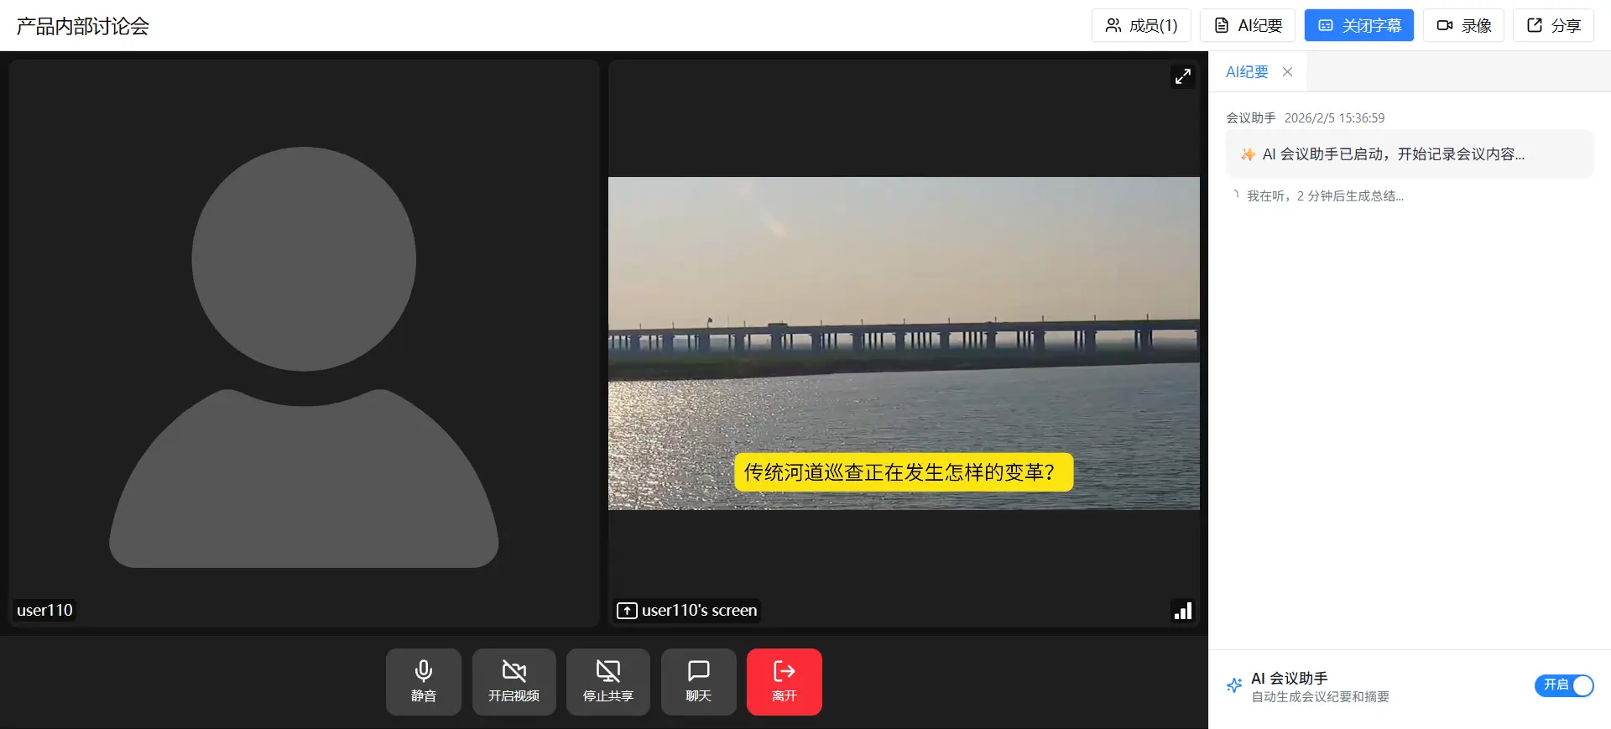The height and width of the screenshot is (729, 1611).
Task: Open AI纪要 from top toolbar
Action: click(1248, 25)
